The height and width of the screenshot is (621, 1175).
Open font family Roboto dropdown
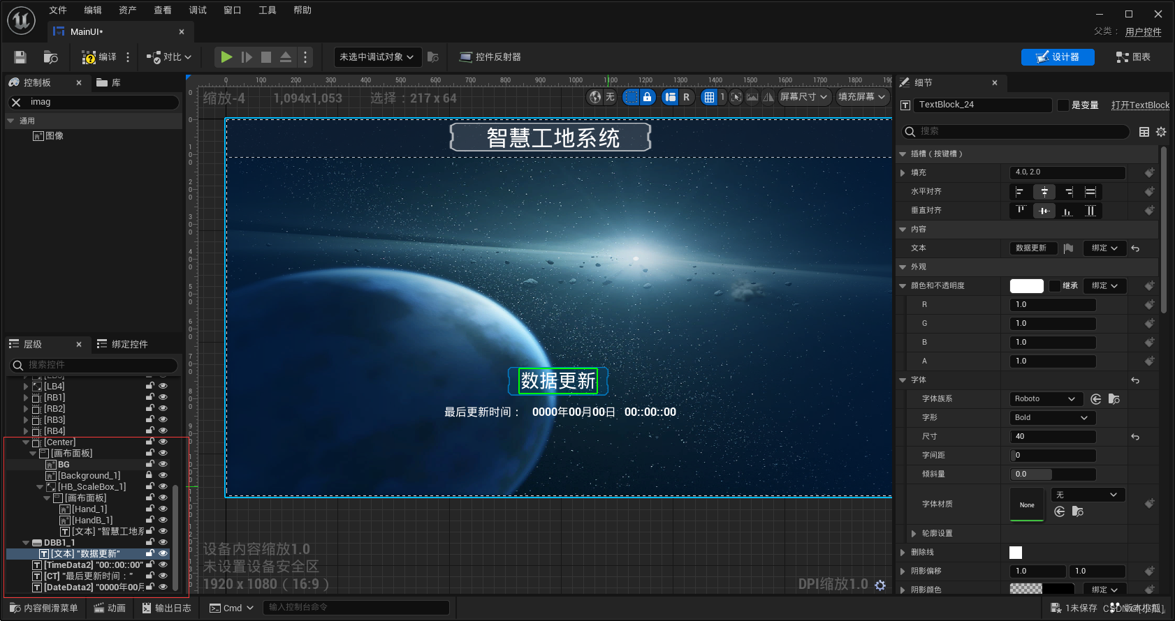[1045, 399]
